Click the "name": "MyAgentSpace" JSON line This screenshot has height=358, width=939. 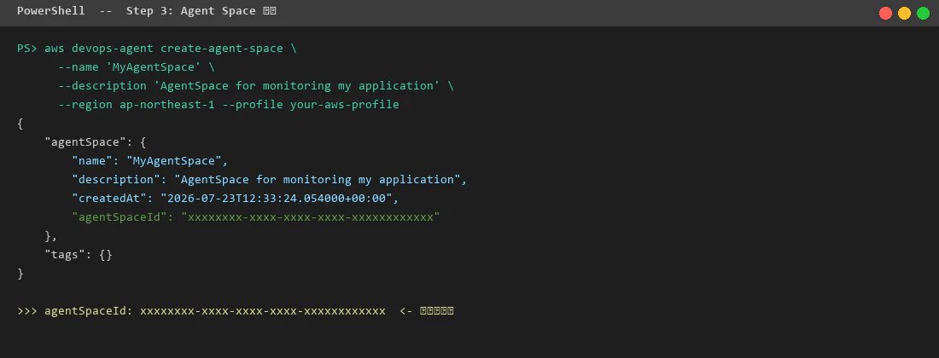(x=150, y=161)
